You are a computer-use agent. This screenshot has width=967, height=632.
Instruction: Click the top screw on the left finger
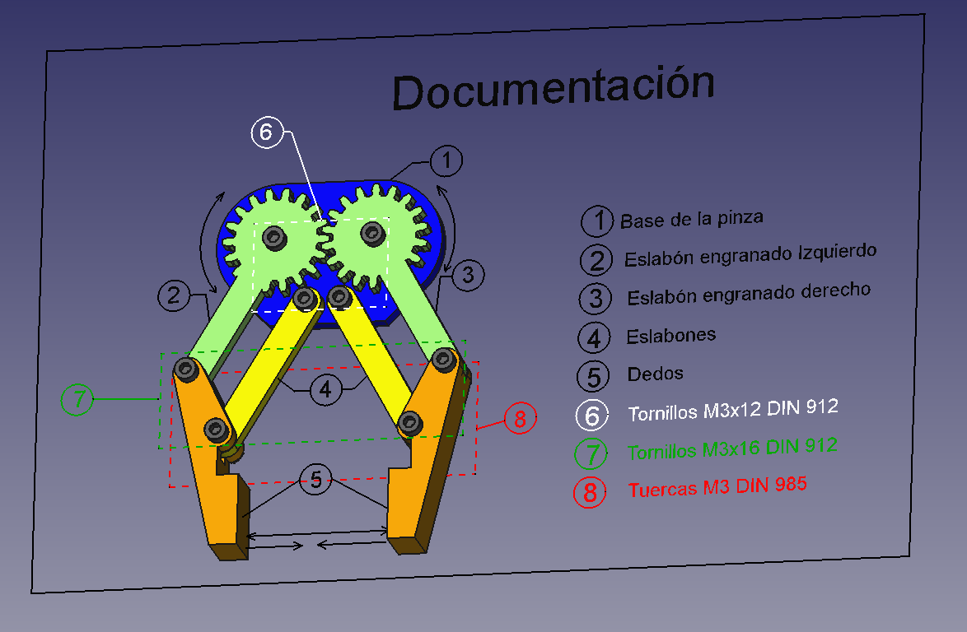pyautogui.click(x=185, y=369)
